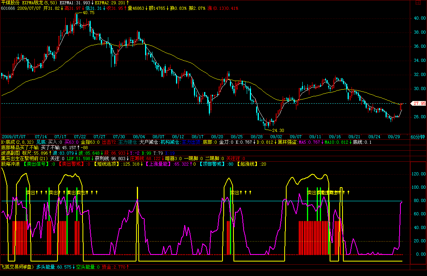
Task: Click the 获利线:96.803 value
Action: (x=110, y=159)
